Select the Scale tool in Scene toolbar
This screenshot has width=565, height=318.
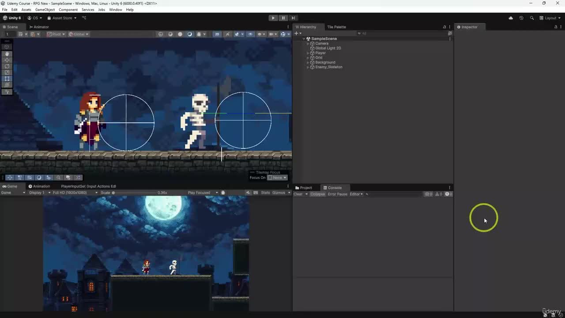point(7,72)
